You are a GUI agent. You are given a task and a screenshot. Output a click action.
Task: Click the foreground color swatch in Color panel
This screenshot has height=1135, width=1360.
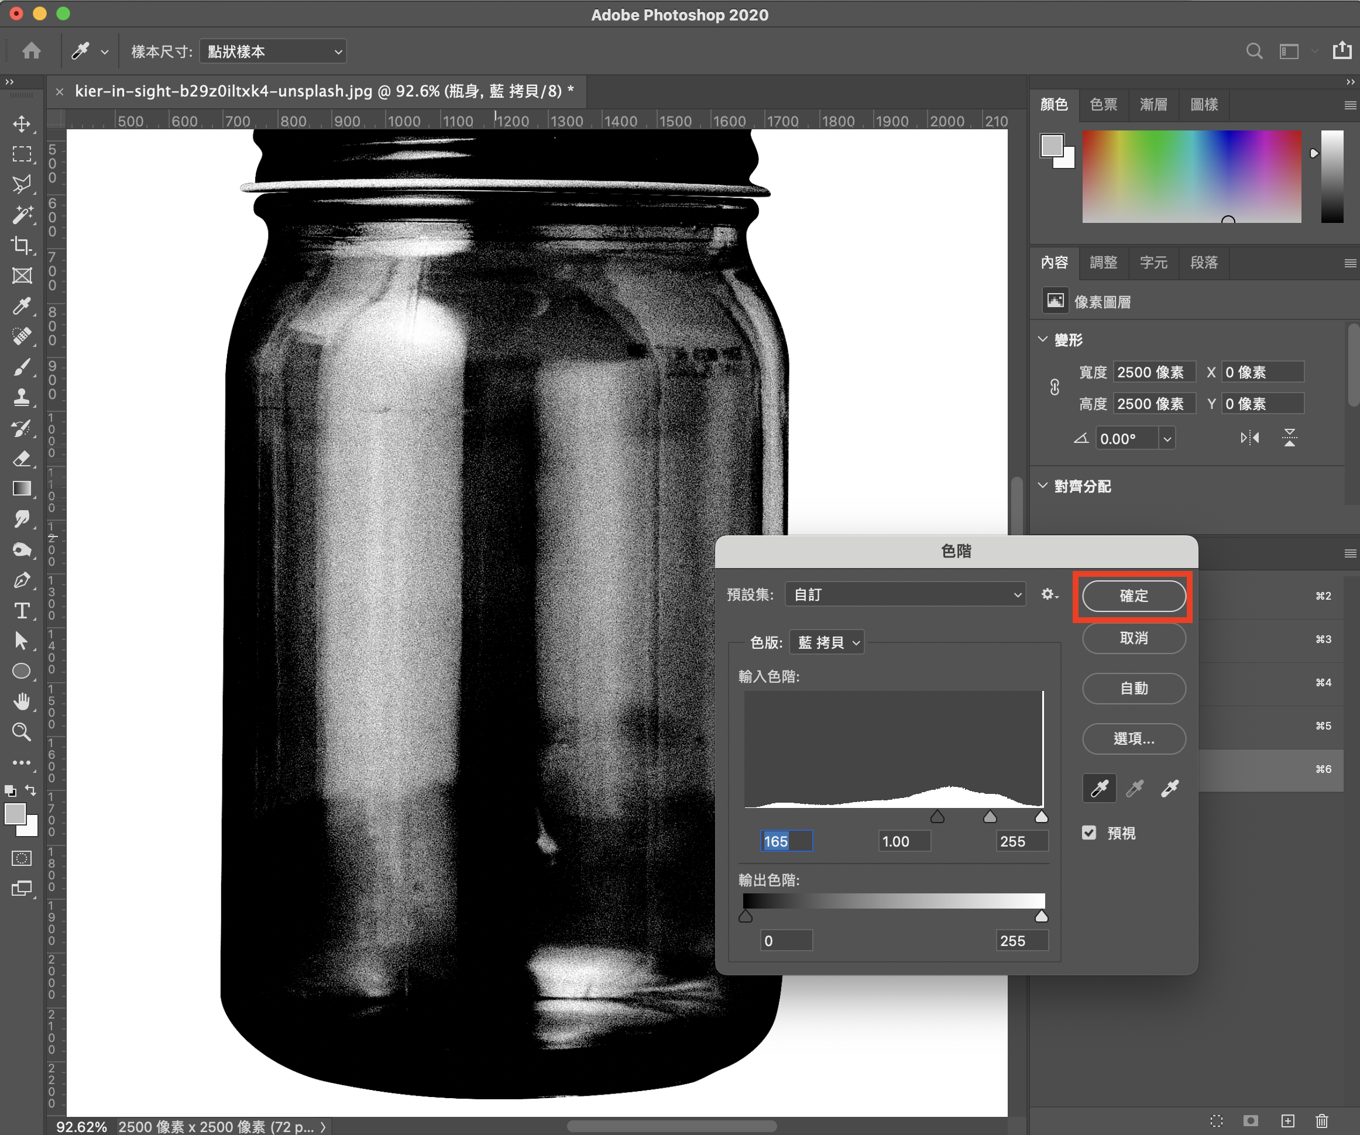1052,145
